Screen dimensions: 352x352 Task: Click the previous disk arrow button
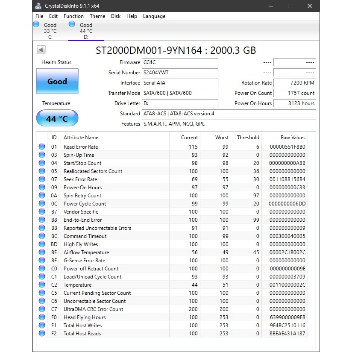click(41, 50)
